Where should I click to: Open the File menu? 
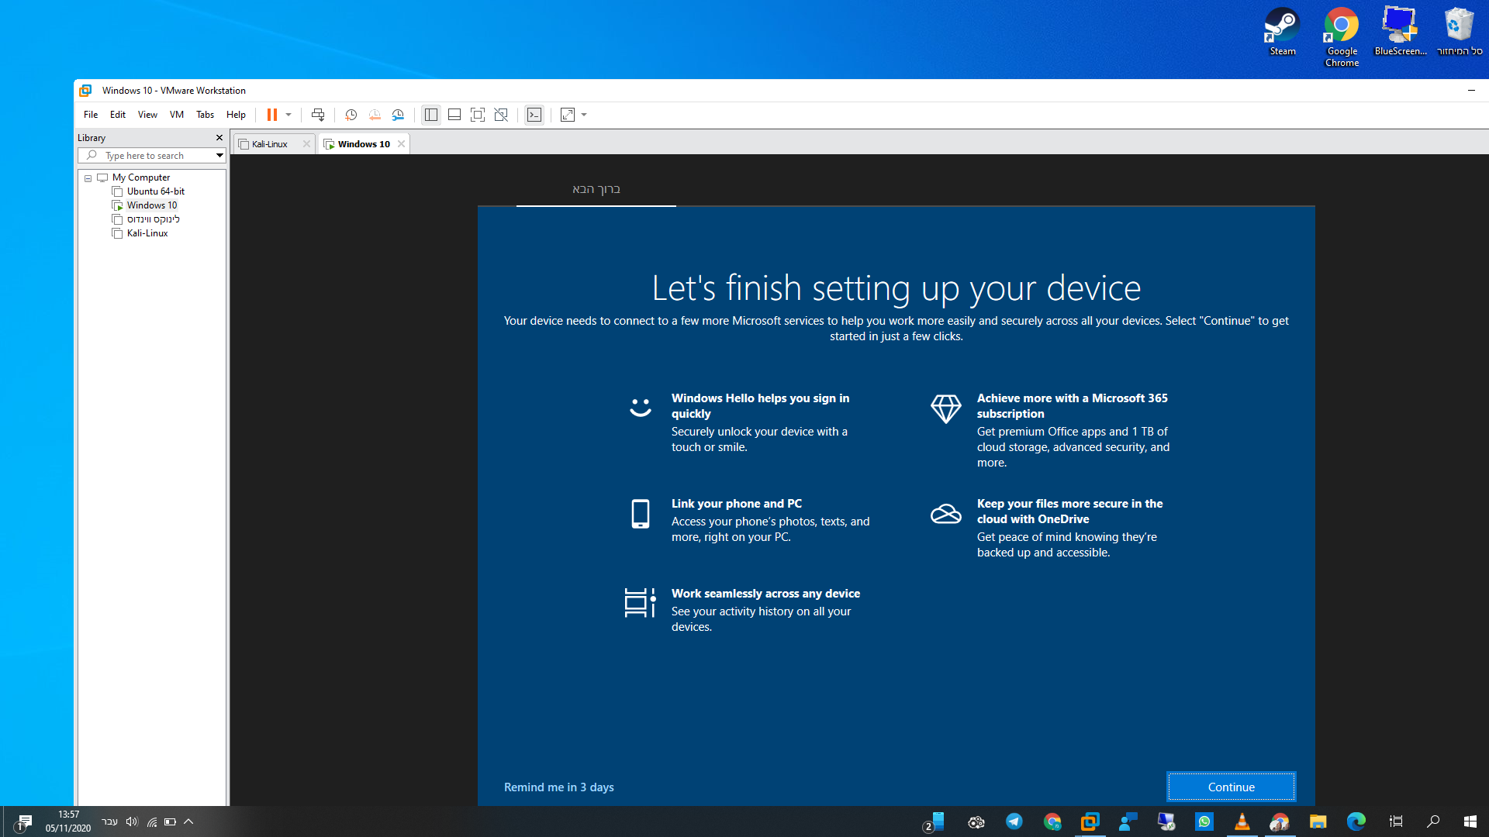click(91, 115)
